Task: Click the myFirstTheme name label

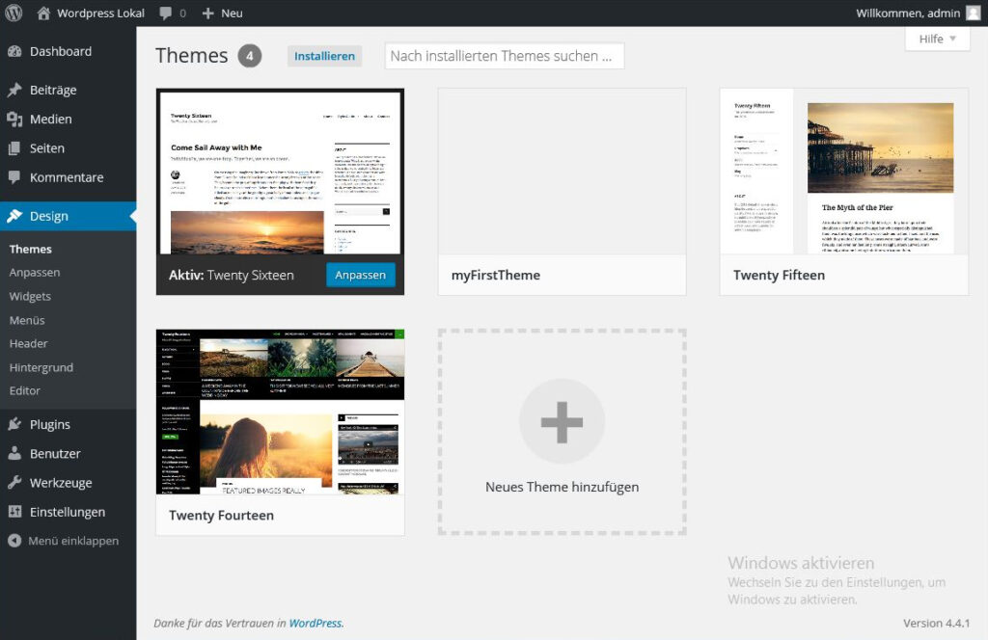Action: 495,275
